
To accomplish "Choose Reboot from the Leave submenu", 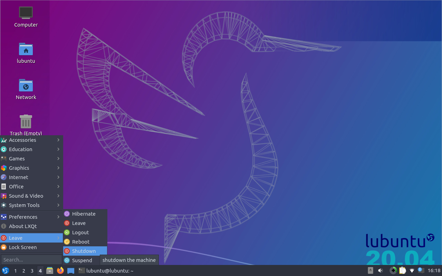I will pos(81,242).
